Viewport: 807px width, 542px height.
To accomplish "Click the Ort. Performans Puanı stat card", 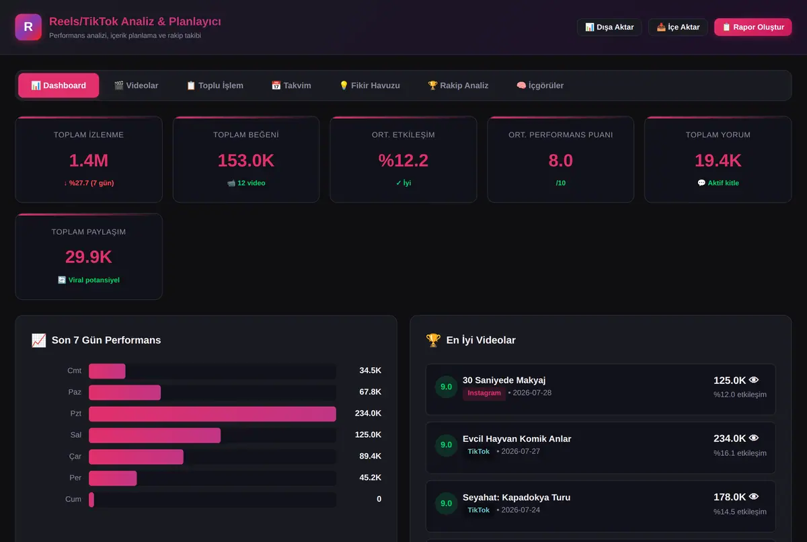I will [x=561, y=159].
